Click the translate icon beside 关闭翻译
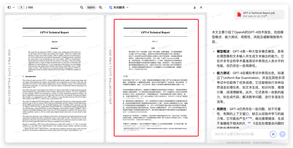Viewport: 293px width, 148px height. click(x=110, y=7)
